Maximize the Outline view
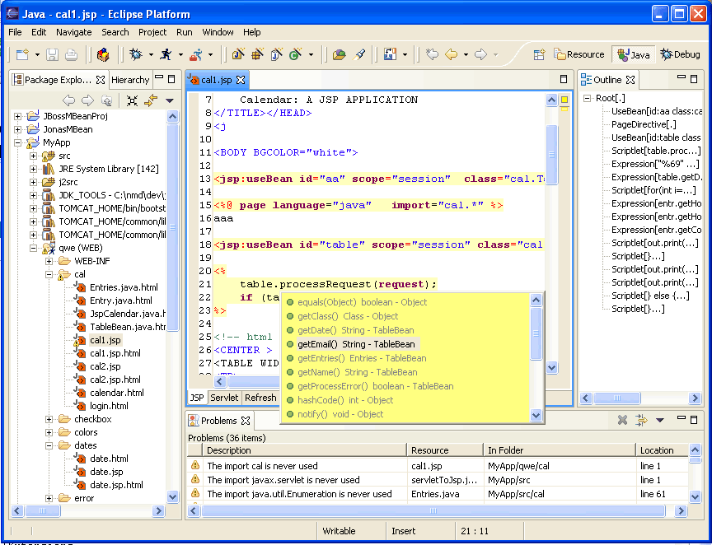The height and width of the screenshot is (545, 712). pyautogui.click(x=694, y=79)
